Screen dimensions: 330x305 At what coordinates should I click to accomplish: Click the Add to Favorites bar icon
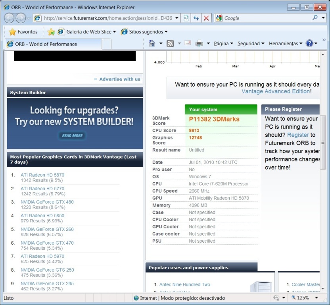point(51,32)
